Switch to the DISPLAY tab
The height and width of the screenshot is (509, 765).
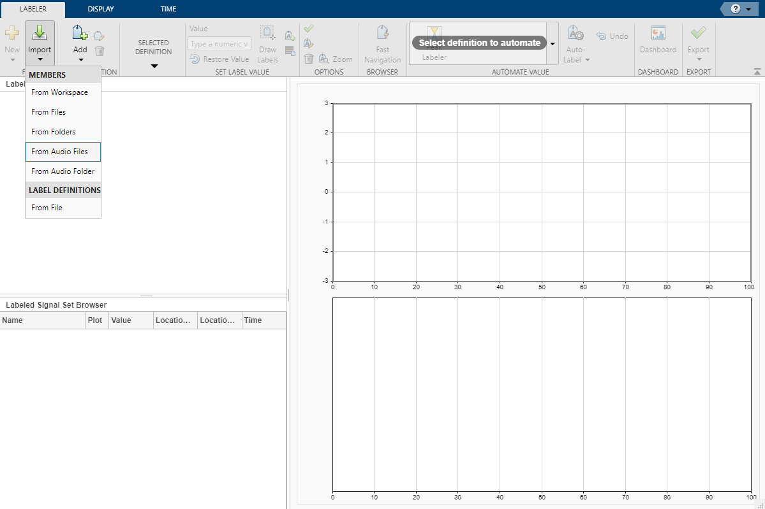pos(101,9)
